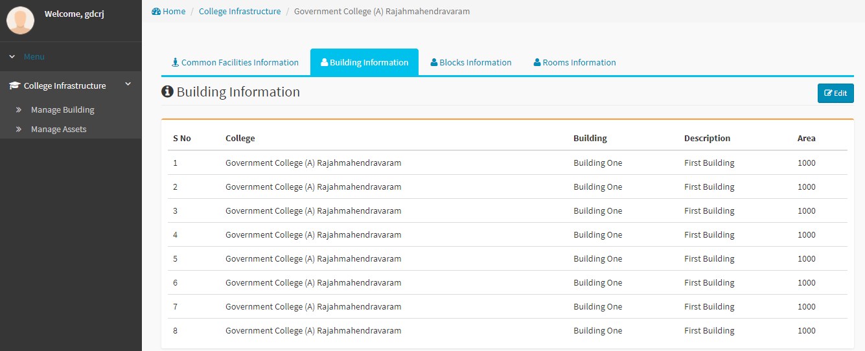Image resolution: width=865 pixels, height=351 pixels.
Task: Click 'First Building' in row 3
Action: pos(709,211)
